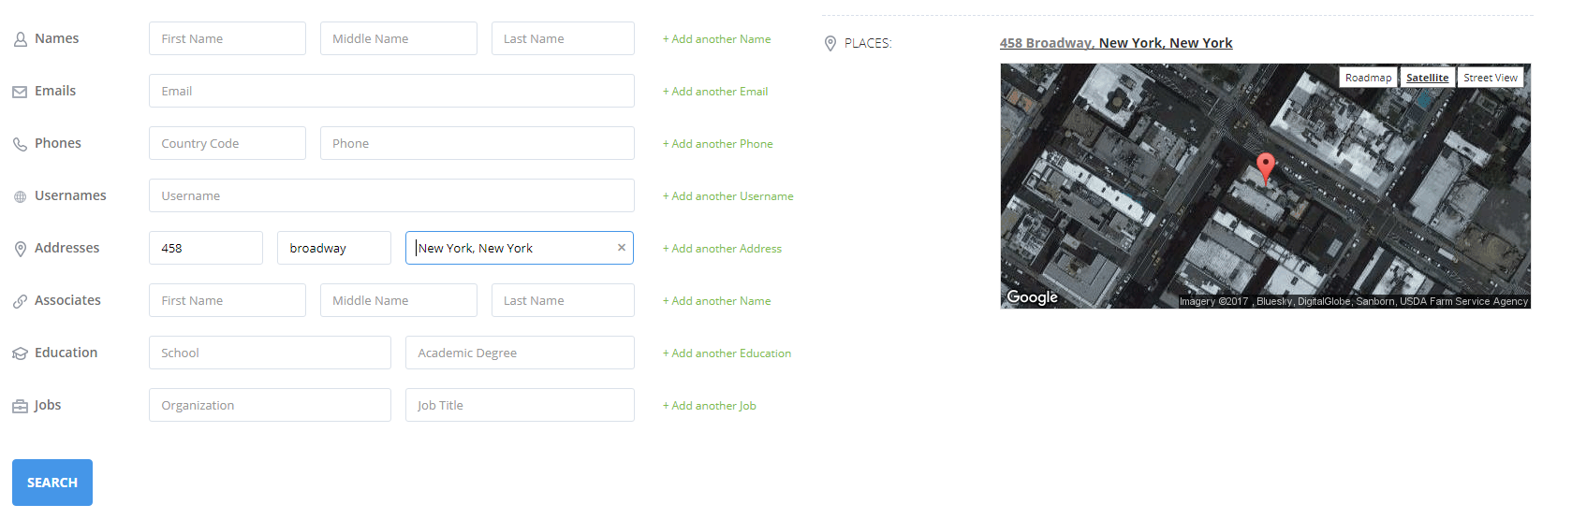Screen dimensions: 1572x519
Task: Click the Education label
Action: 66,353
